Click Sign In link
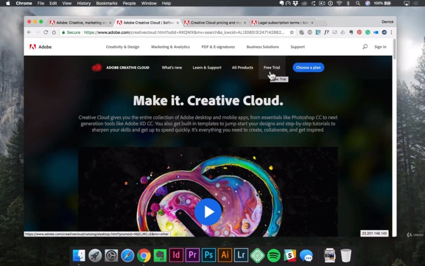The width and height of the screenshot is (425, 266). [x=380, y=47]
